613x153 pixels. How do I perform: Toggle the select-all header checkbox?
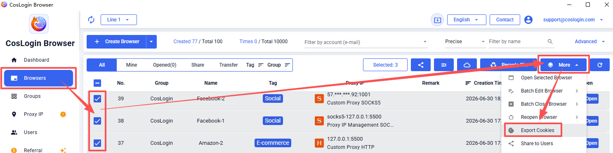(97, 83)
